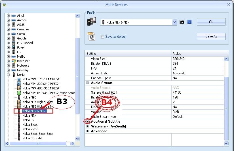This screenshot has width=234, height=151.
Task: Click the Save As button
Action: pos(211,36)
